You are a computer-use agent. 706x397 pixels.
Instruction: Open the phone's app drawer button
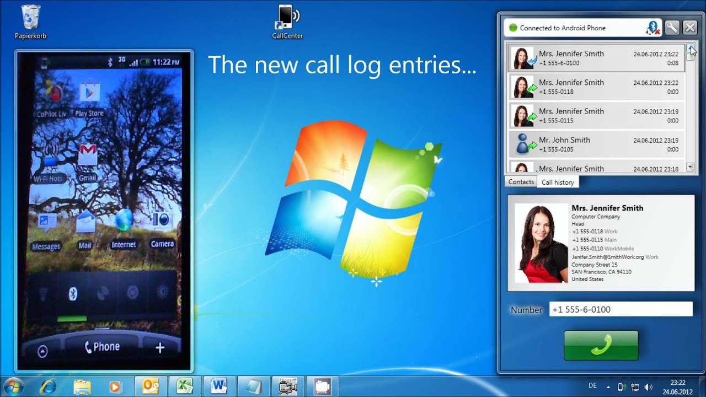42,351
